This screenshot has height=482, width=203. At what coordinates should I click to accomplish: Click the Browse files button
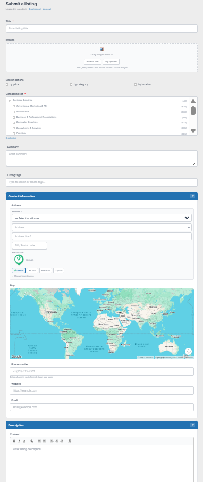[x=93, y=62]
